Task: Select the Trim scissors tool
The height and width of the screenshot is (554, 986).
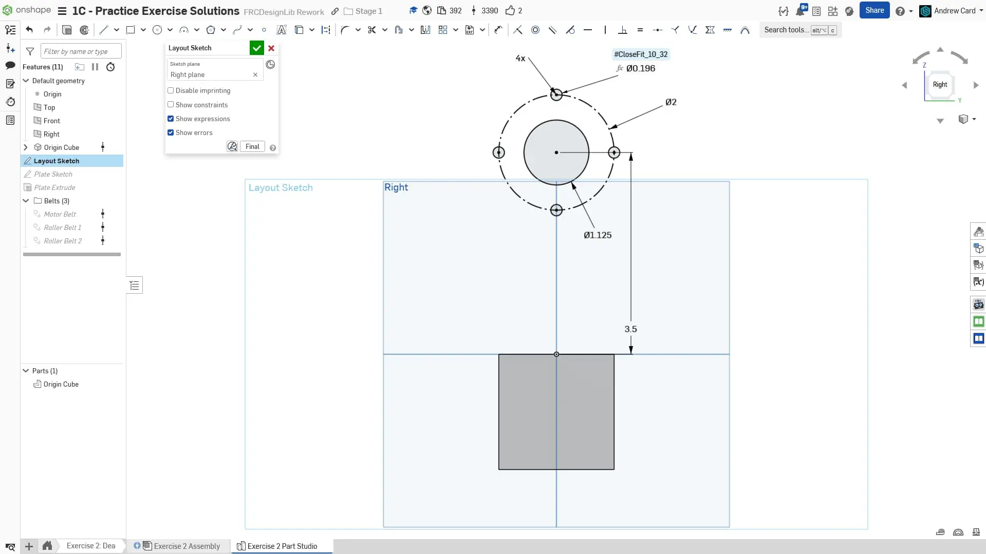Action: pyautogui.click(x=371, y=30)
